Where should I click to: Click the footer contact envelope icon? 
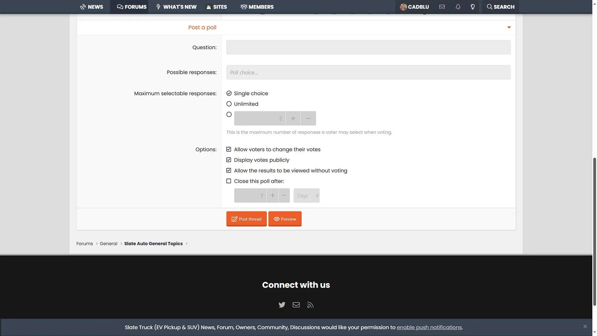296,305
